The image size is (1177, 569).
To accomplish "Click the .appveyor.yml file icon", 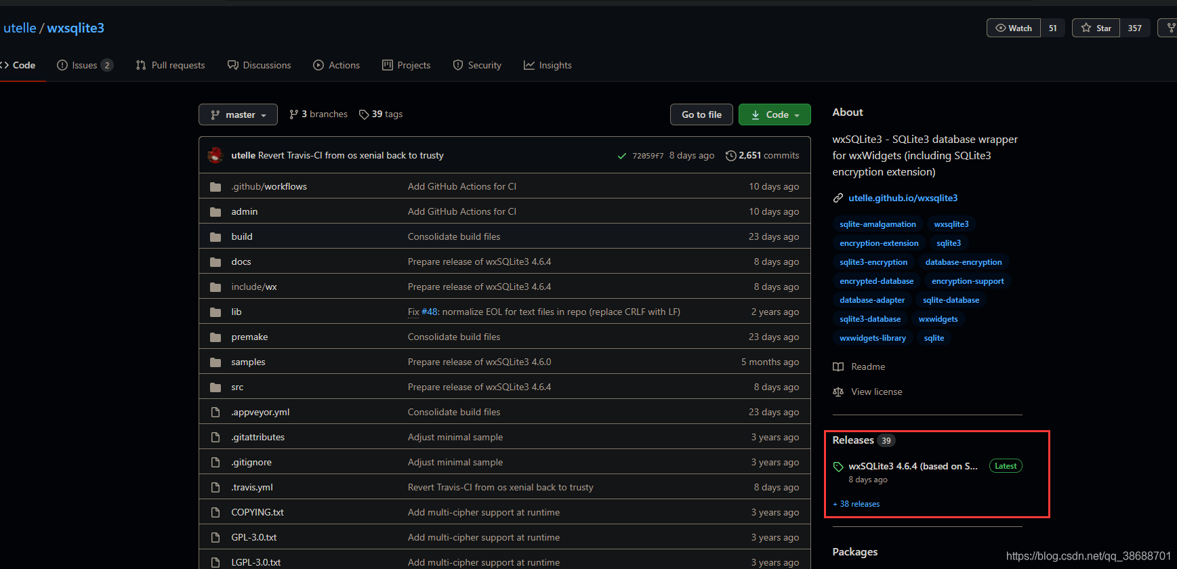I will click(215, 412).
